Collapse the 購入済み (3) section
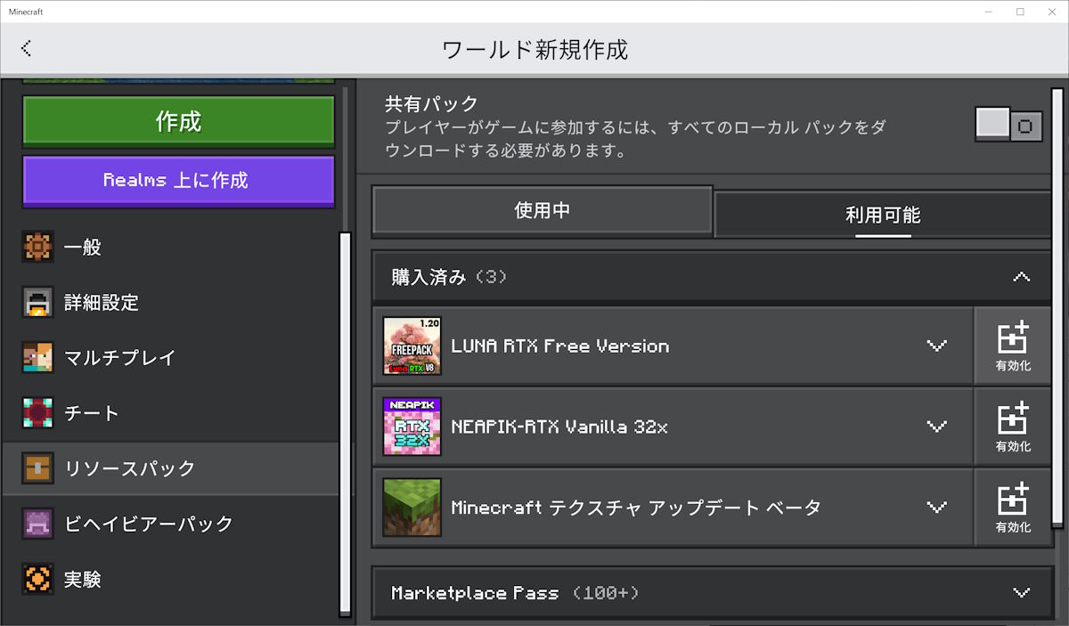This screenshot has width=1069, height=626. [x=713, y=277]
